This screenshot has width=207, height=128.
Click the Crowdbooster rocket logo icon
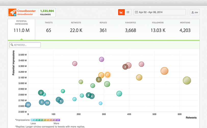[12, 12]
